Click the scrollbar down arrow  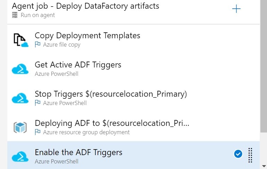pos(263,166)
